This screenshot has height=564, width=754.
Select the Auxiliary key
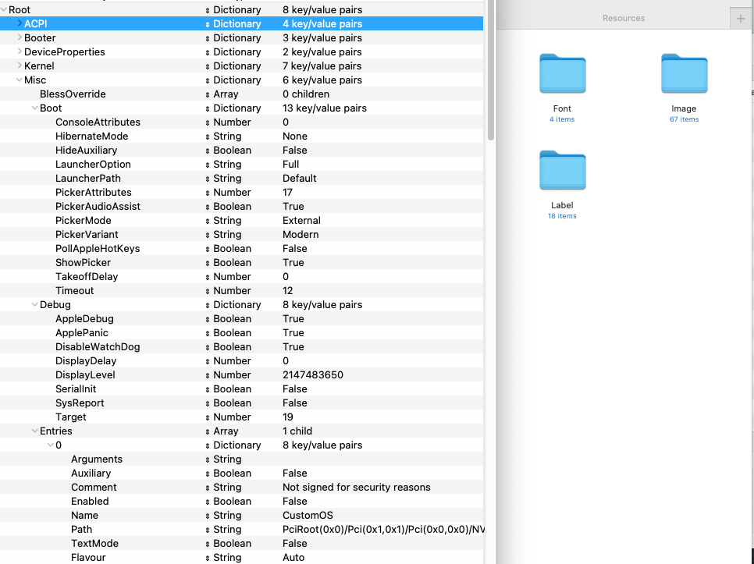click(91, 473)
